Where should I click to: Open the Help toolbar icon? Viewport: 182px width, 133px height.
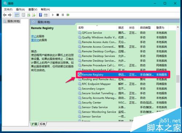pyautogui.click(x=40, y=15)
